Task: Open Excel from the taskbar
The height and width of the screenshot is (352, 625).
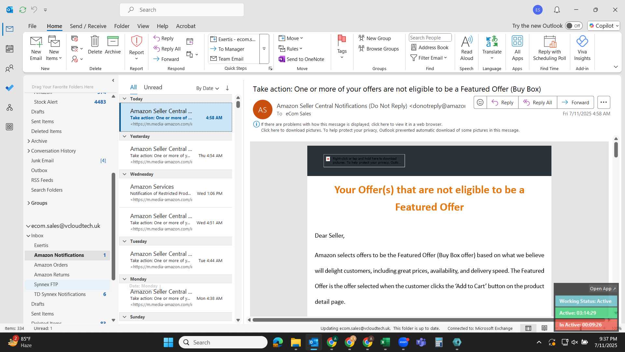Action: point(385,342)
